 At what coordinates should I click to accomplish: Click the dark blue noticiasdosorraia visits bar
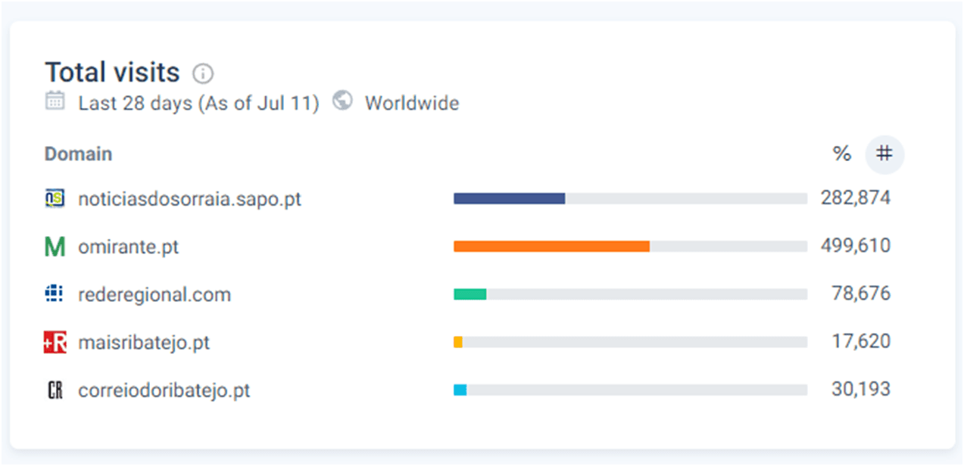point(509,199)
